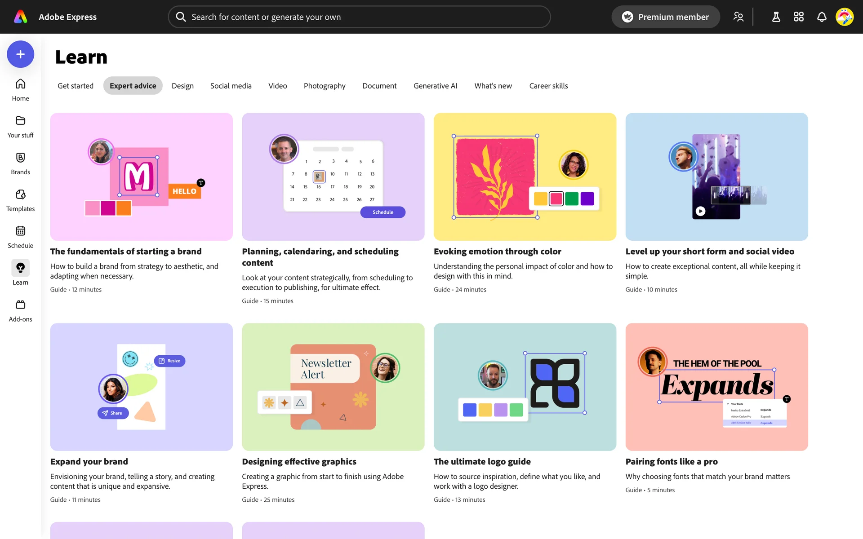Click the Premium member button
The width and height of the screenshot is (863, 539).
click(x=665, y=17)
